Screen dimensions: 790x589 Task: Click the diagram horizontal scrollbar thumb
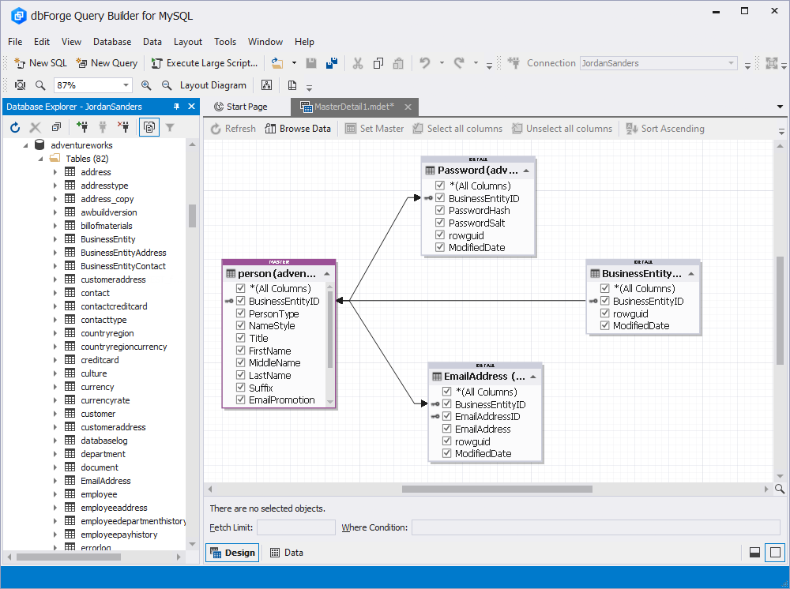pyautogui.click(x=497, y=489)
